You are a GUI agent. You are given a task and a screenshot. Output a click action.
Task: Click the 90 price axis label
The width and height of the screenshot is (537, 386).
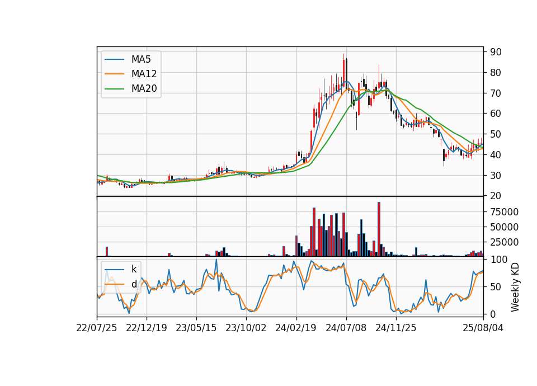pos(496,52)
